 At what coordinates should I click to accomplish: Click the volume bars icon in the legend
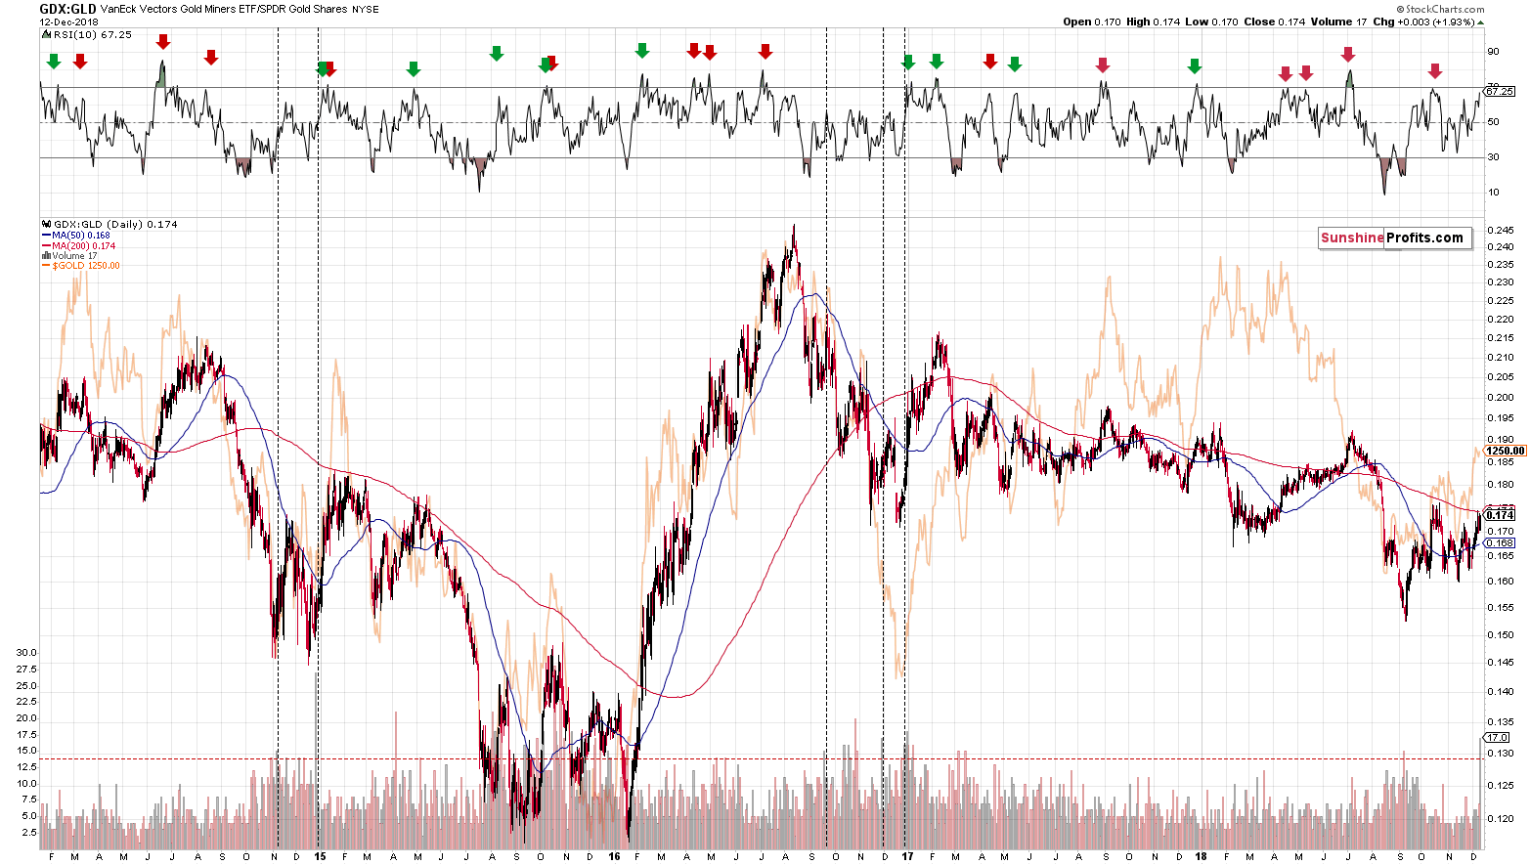[x=46, y=256]
